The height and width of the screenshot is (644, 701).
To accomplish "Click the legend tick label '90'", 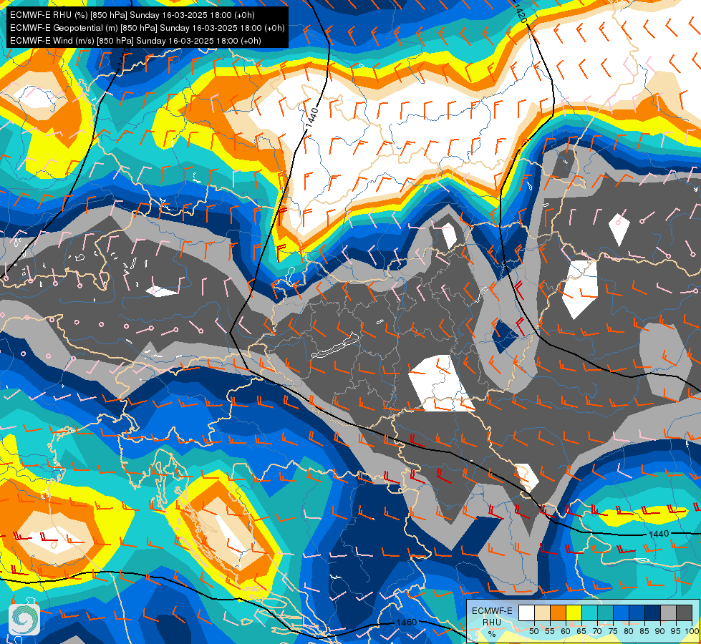I will (660, 631).
